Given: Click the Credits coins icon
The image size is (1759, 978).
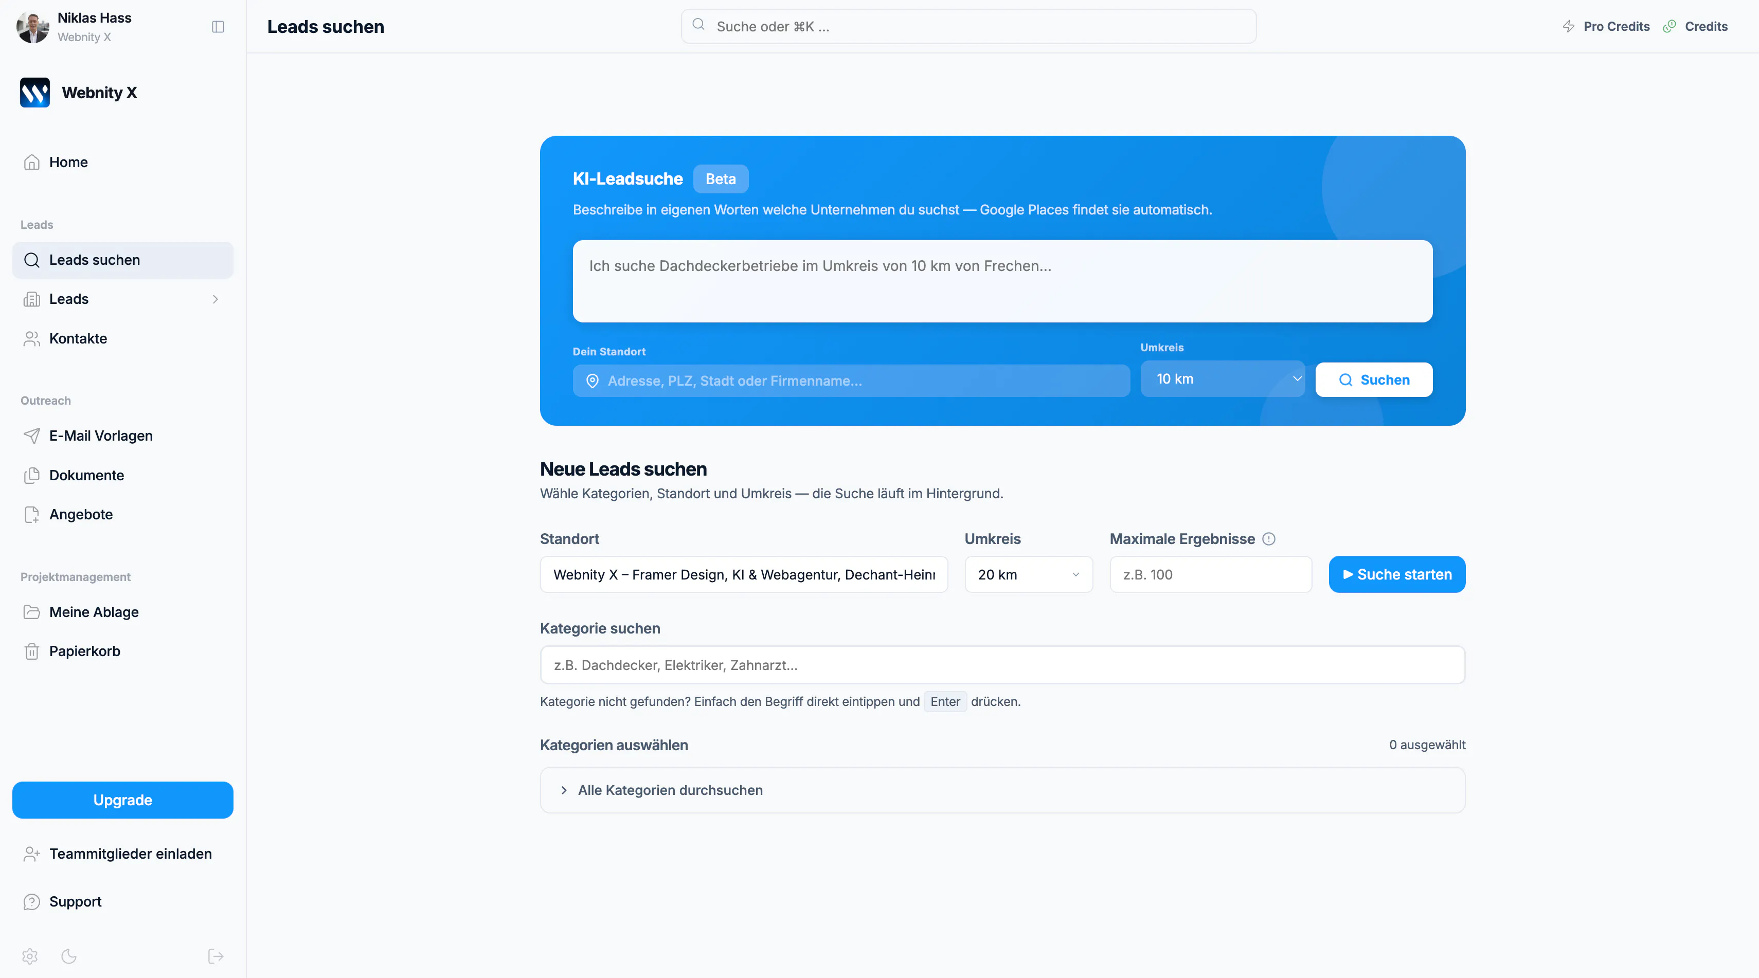Looking at the screenshot, I should [1670, 27].
